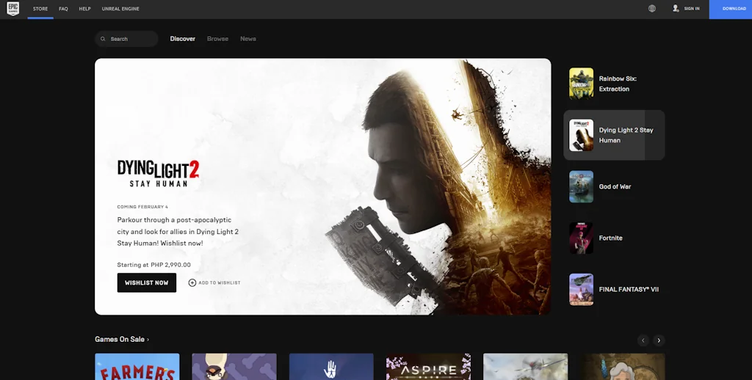
Task: Click the Epic Games logo
Action: [x=13, y=8]
